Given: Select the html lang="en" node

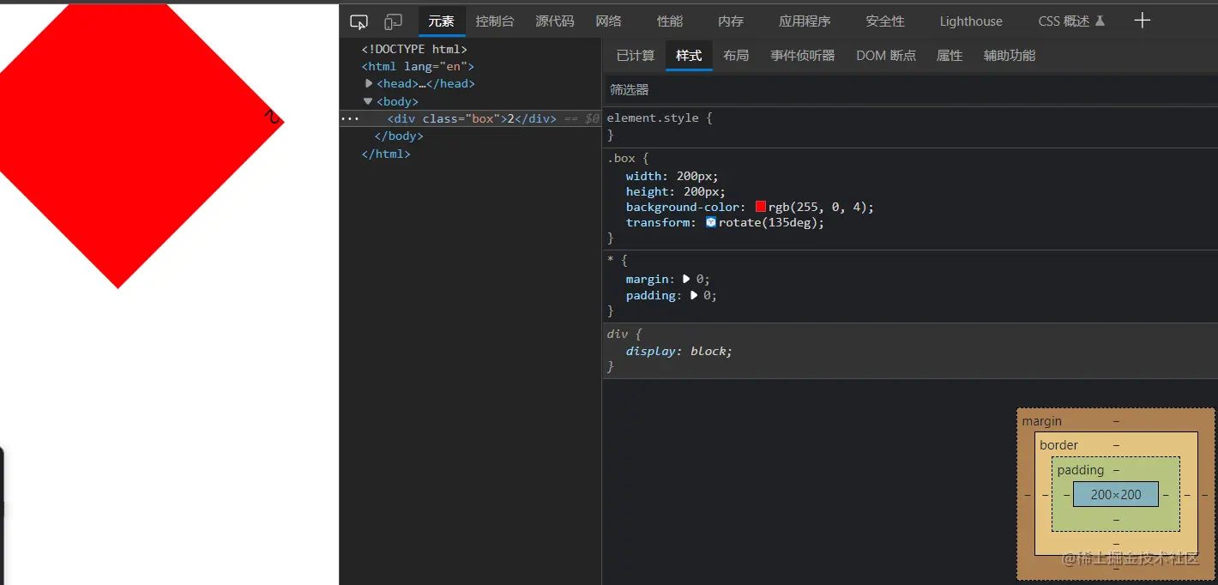Looking at the screenshot, I should 418,66.
